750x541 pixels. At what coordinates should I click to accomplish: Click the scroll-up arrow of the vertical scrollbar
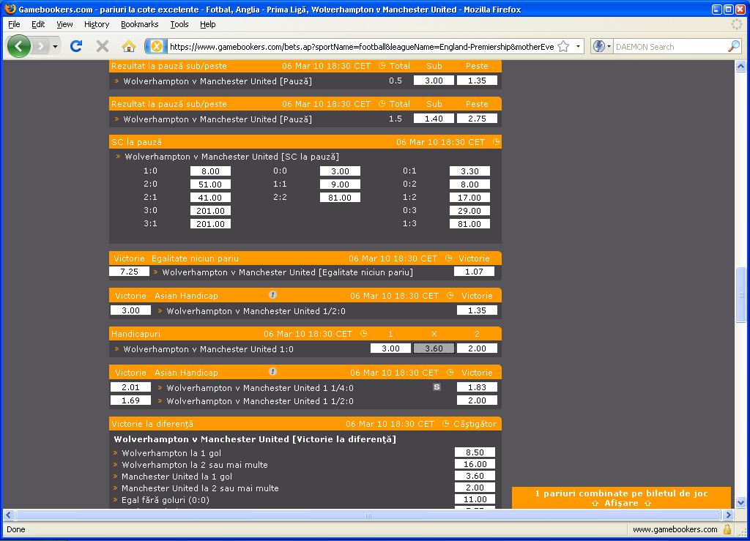740,67
